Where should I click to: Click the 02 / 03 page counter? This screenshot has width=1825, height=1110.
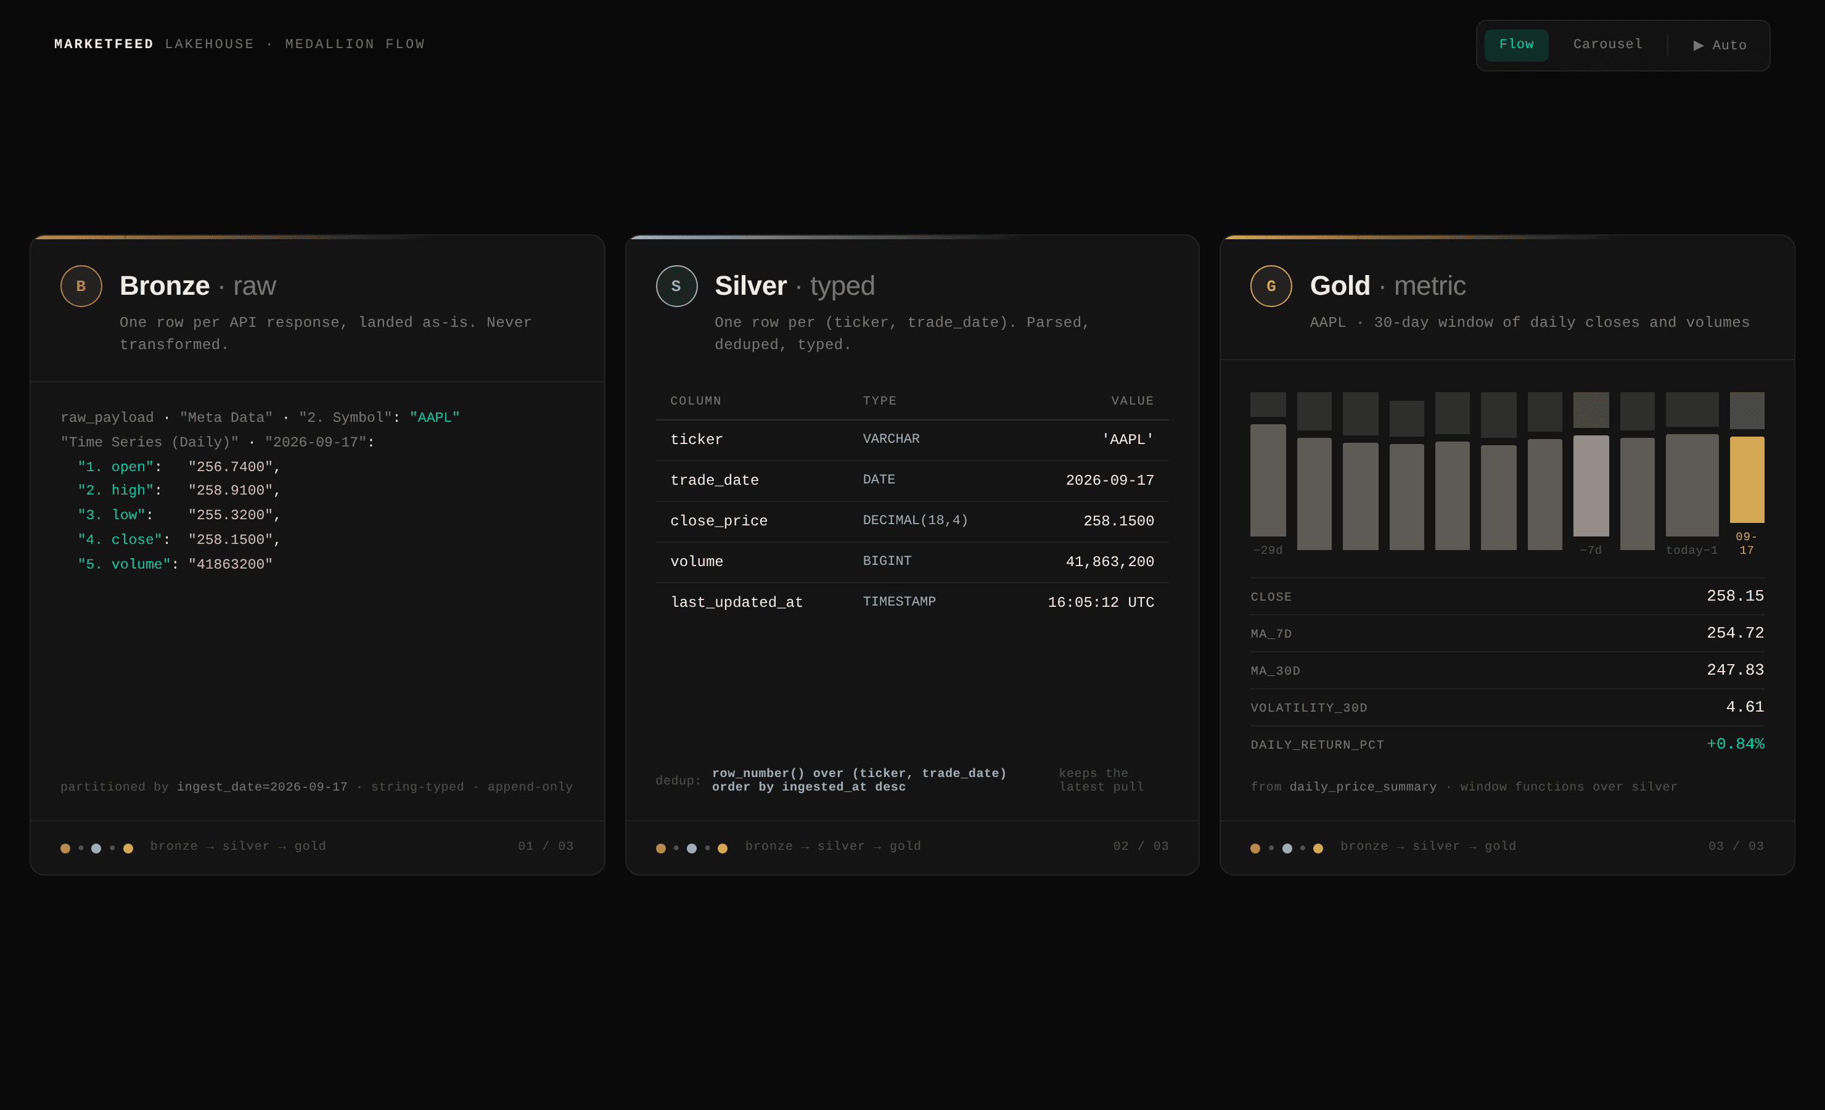1141,846
